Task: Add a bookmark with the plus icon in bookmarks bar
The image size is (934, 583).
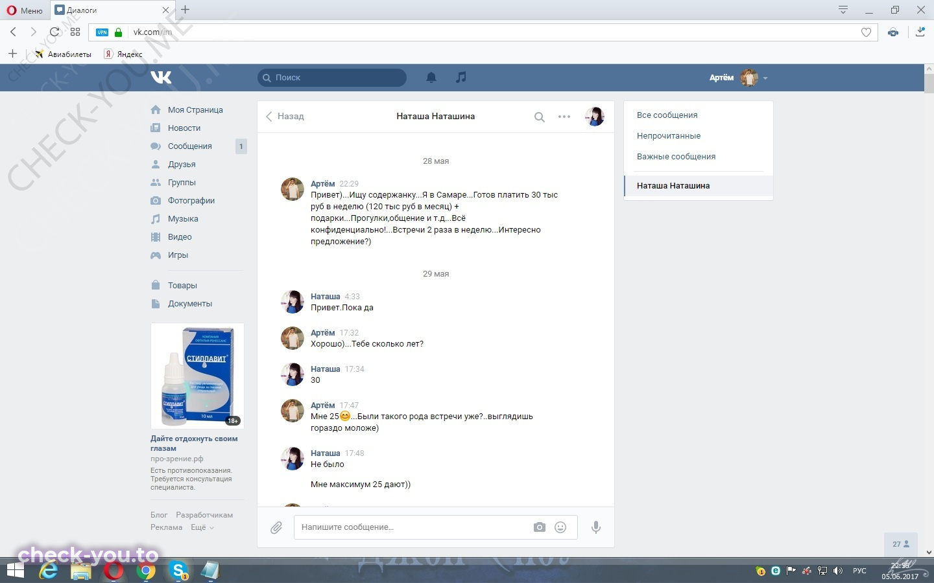Action: pos(12,54)
